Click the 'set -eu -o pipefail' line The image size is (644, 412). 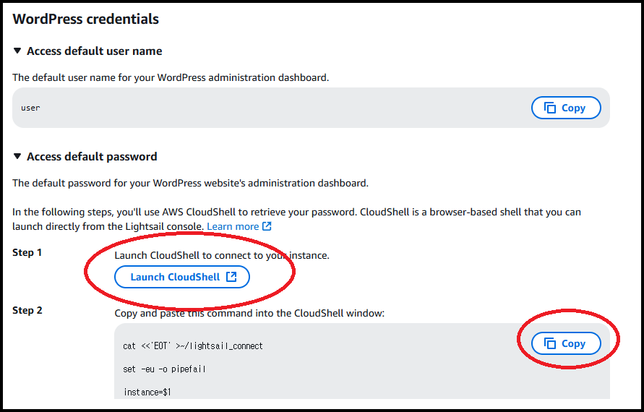click(164, 369)
